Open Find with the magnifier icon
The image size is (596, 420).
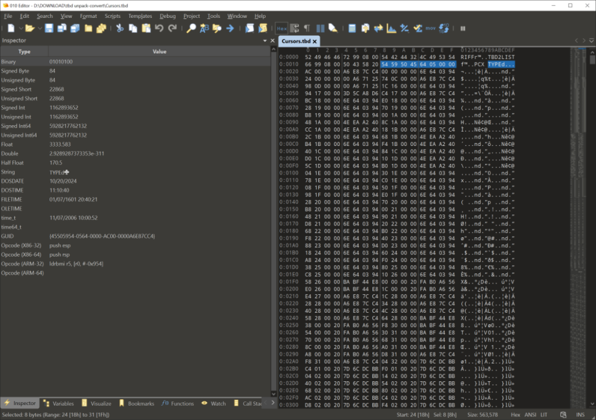pos(191,28)
